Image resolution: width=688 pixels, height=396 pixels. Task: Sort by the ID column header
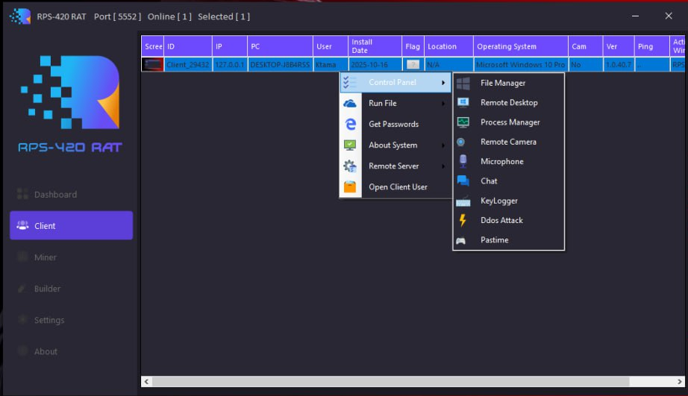tap(188, 46)
